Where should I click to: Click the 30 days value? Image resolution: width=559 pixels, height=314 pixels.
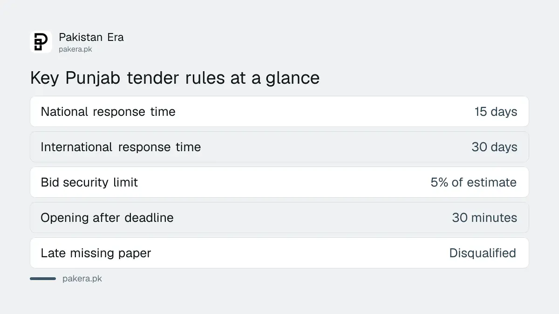click(494, 147)
